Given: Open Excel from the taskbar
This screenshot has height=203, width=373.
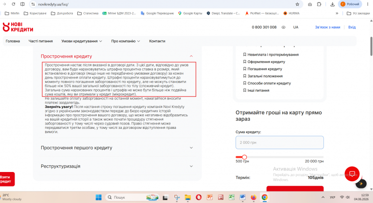Looking at the screenshot, I should point(232,197).
